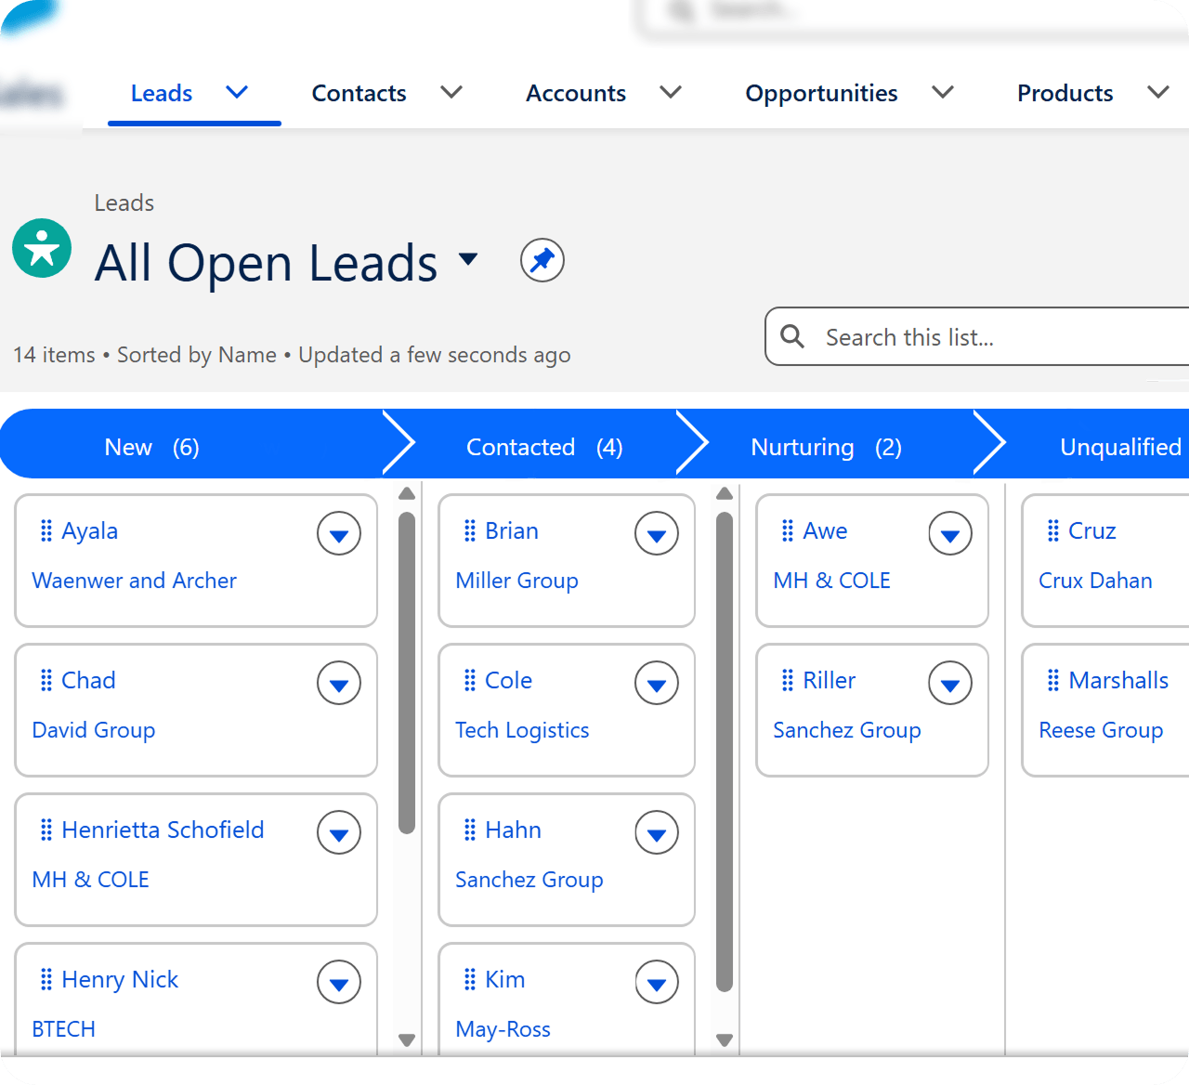Open the Henrietta Schofield lead record
This screenshot has width=1189, height=1085.
pos(163,830)
